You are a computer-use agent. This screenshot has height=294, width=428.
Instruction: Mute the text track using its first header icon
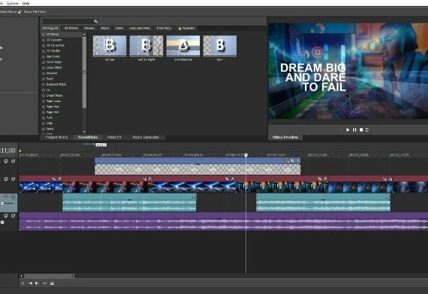[x=6, y=161]
